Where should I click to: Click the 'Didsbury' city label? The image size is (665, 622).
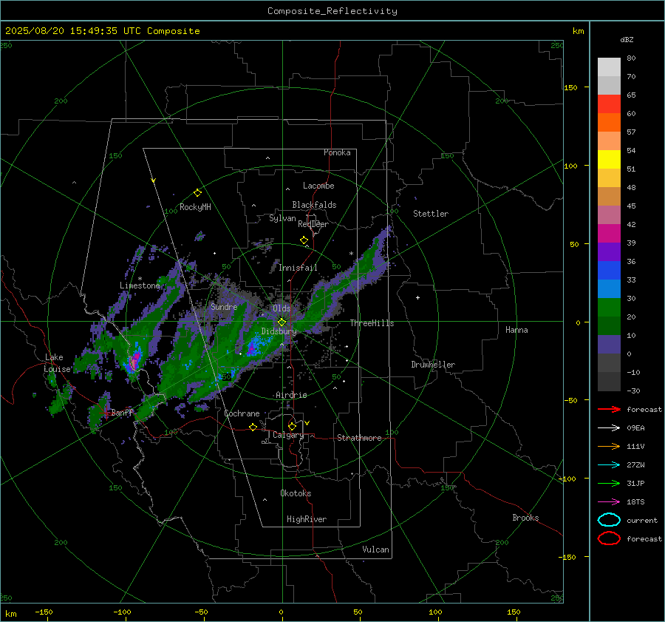pyautogui.click(x=279, y=331)
